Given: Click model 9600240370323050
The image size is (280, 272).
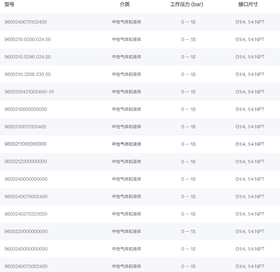Looking at the screenshot, I should tap(26, 214).
